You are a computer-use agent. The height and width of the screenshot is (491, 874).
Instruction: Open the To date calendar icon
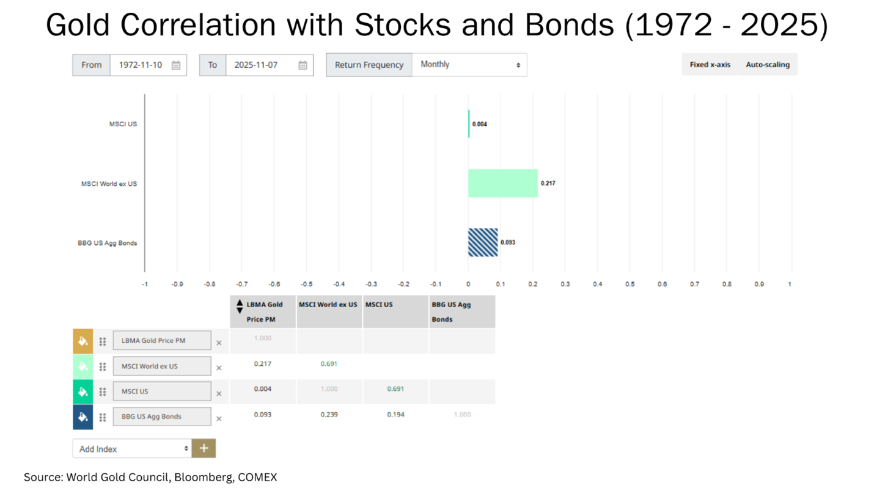(x=303, y=65)
